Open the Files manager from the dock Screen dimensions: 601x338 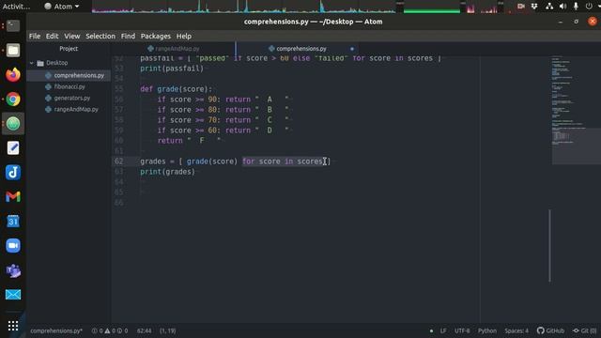point(13,50)
